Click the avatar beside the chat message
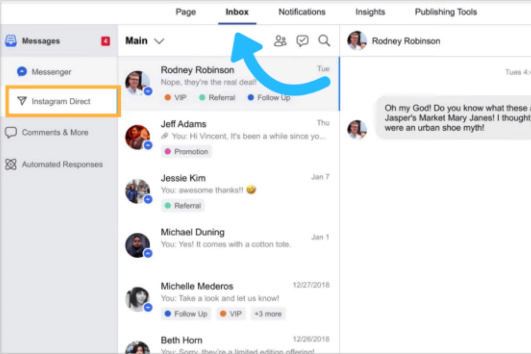 (x=356, y=130)
